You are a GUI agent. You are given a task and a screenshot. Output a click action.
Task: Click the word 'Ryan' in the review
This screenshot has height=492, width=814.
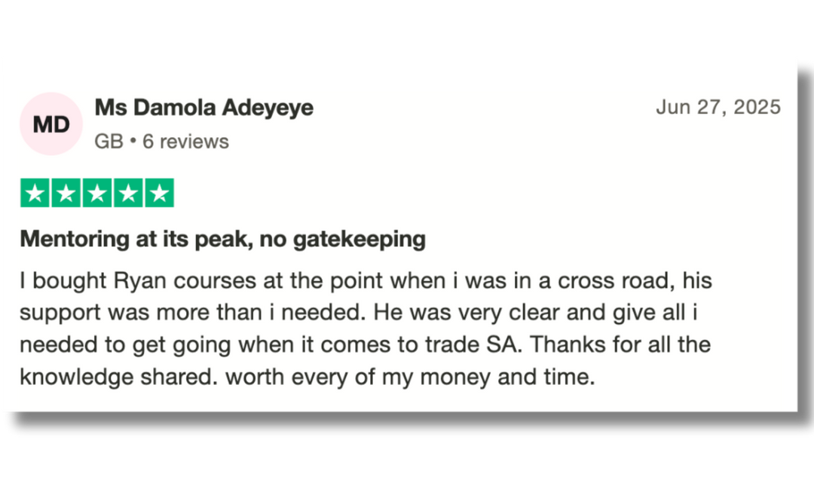click(140, 281)
